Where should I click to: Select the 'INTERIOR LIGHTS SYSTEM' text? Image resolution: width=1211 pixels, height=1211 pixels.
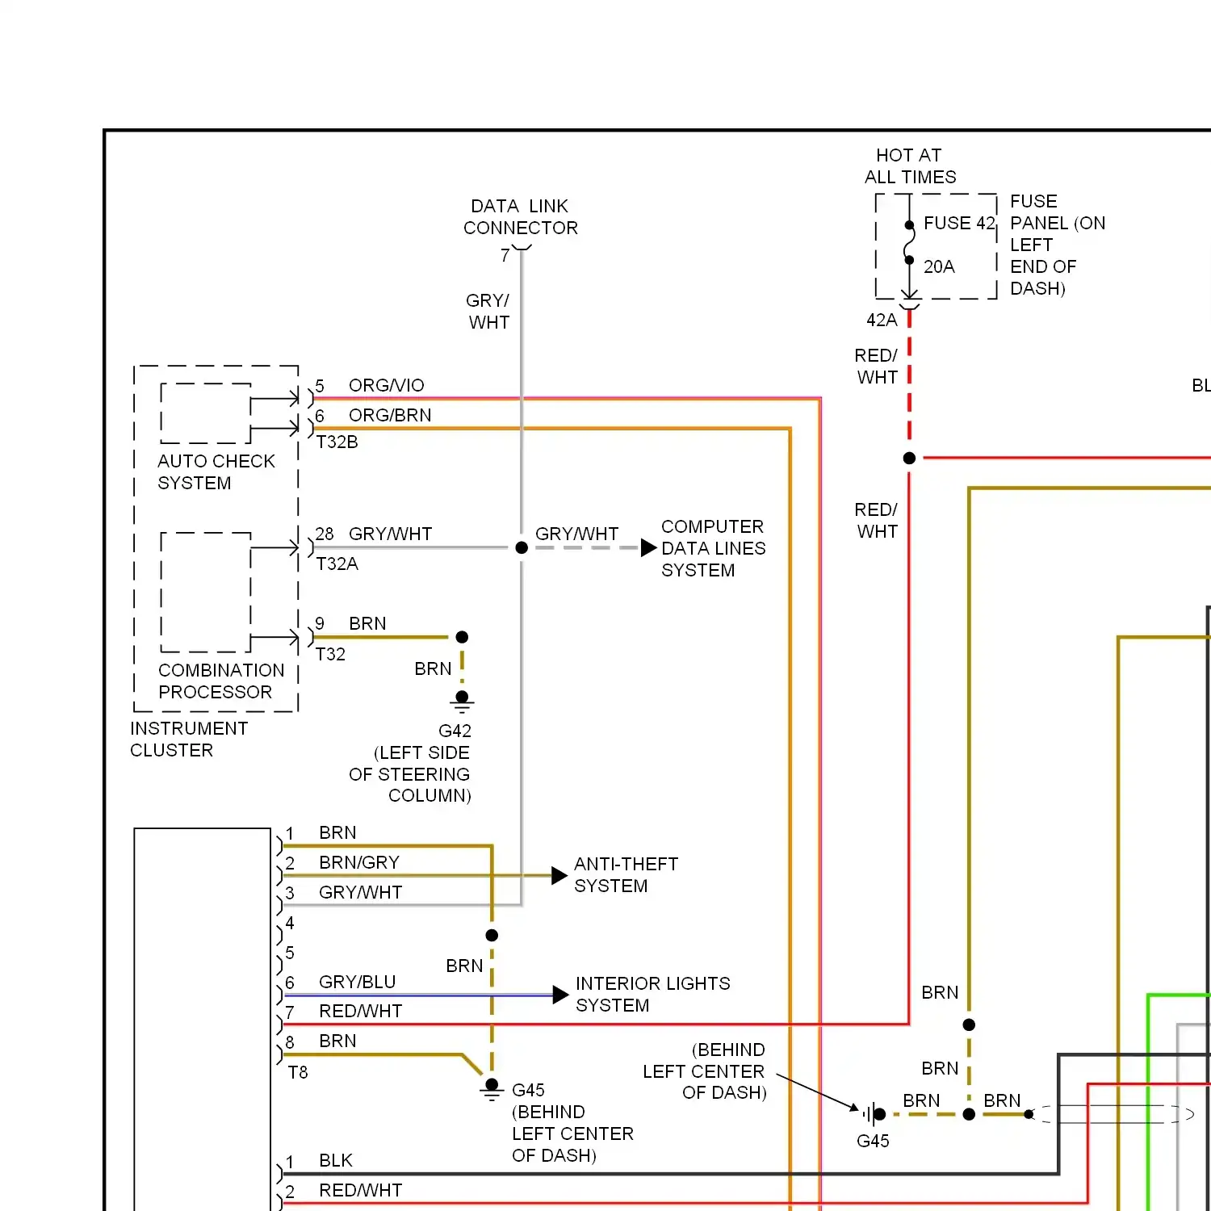click(652, 995)
